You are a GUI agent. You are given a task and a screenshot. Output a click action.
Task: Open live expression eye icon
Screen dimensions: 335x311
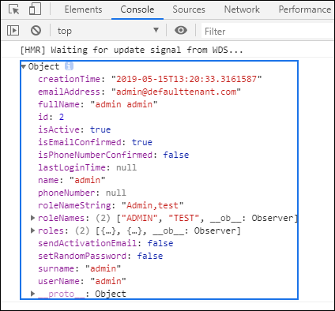coord(181,30)
